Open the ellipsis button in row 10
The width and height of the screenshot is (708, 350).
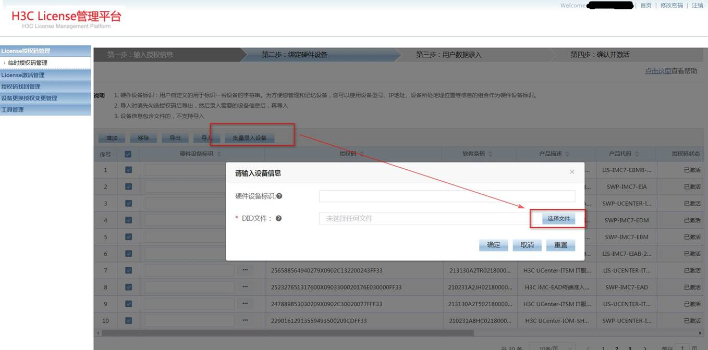pyautogui.click(x=245, y=320)
